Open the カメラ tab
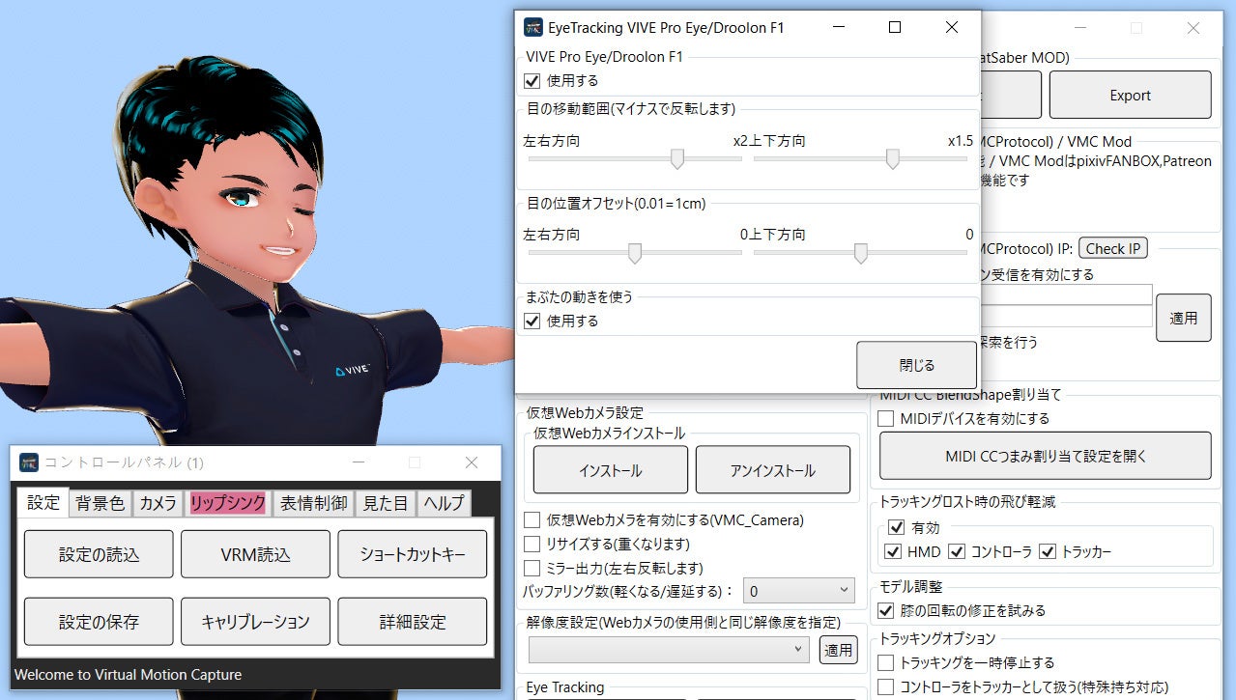The width and height of the screenshot is (1236, 700). click(x=158, y=503)
